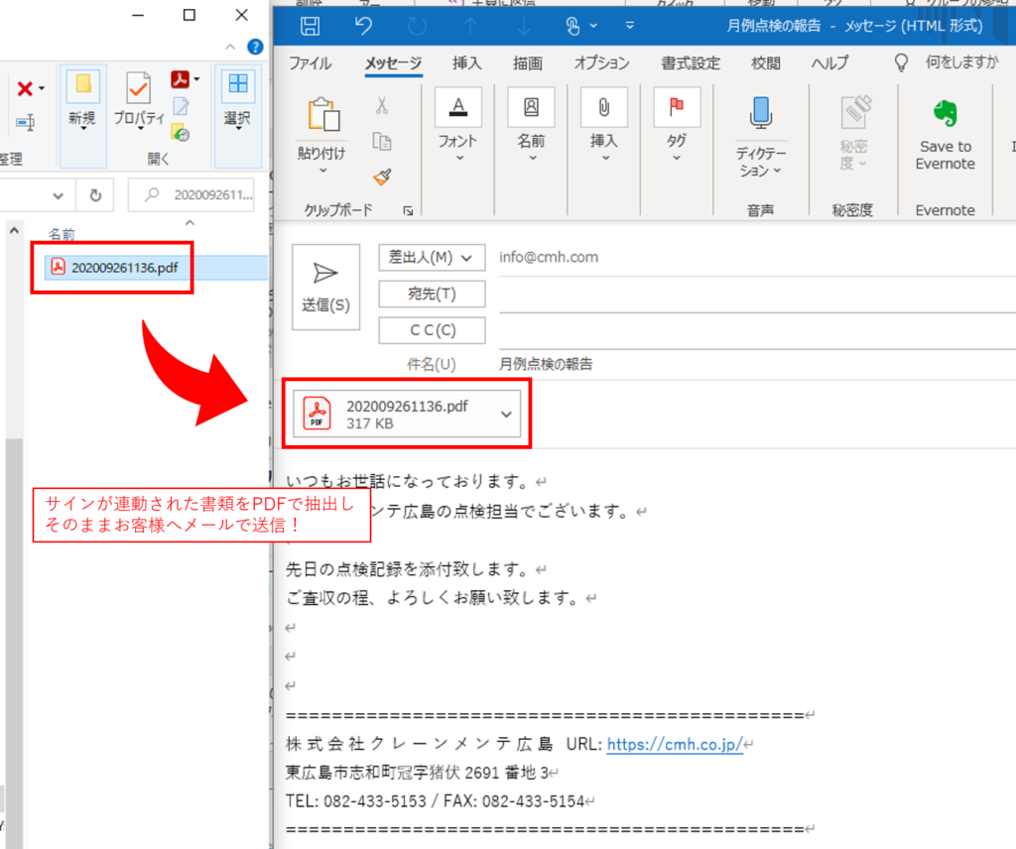Image resolution: width=1016 pixels, height=849 pixels.
Task: Click the Undo arrow in quick access toolbar
Action: coord(363,25)
